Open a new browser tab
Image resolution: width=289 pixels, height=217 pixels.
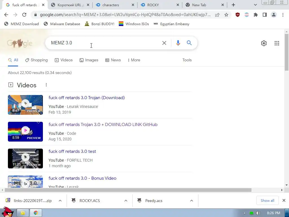[x=233, y=5]
